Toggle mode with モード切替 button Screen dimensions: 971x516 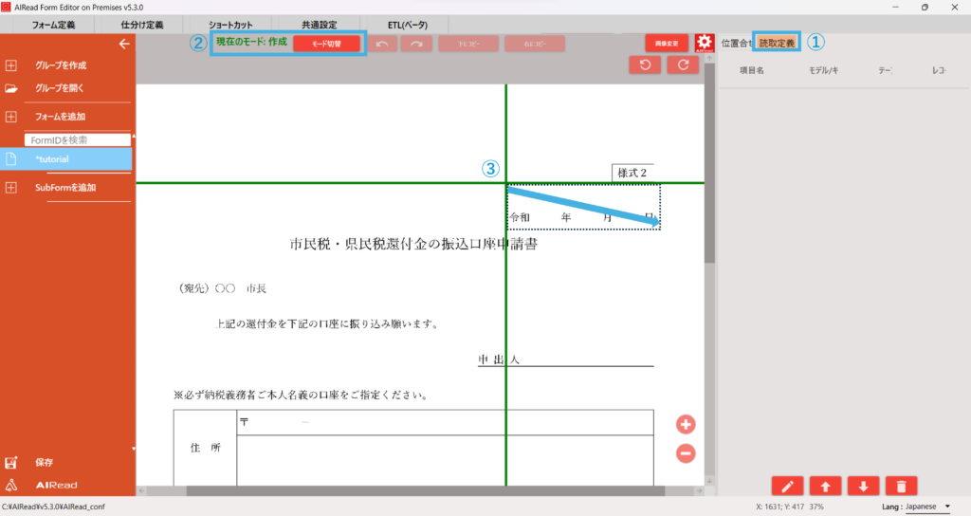pos(326,44)
